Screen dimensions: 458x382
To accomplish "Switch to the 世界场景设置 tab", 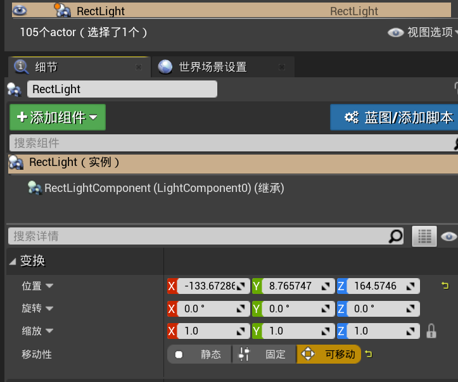I will [x=223, y=67].
